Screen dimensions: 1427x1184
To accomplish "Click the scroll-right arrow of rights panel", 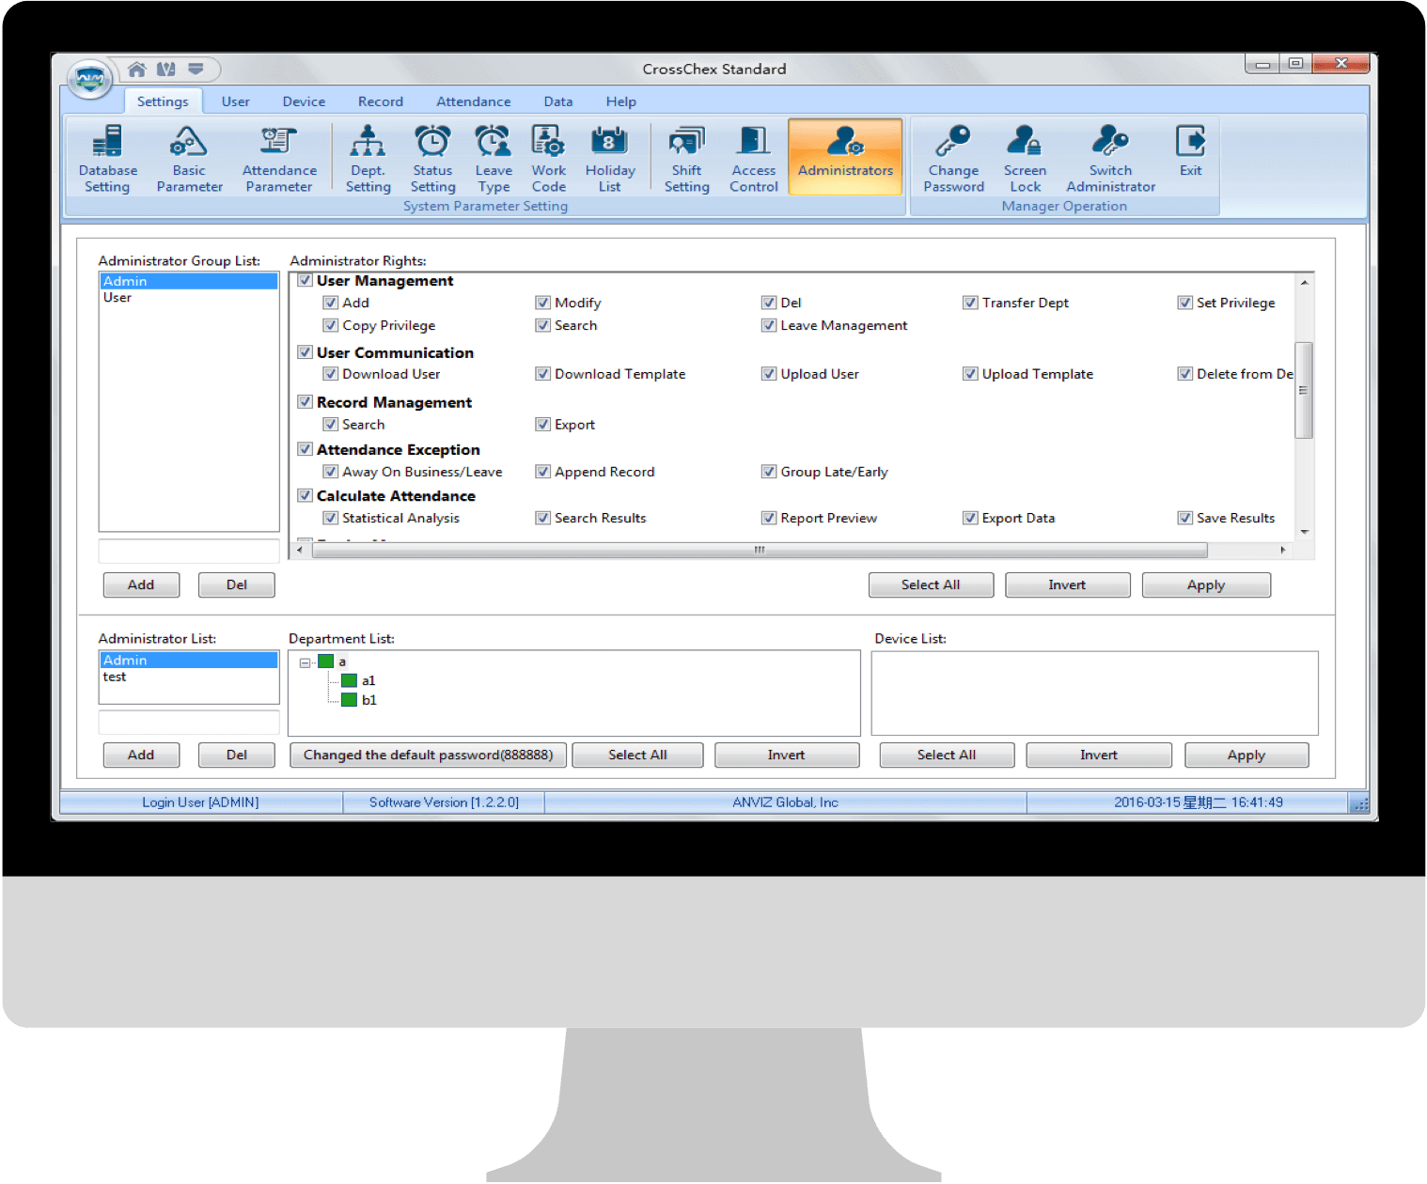I will click(1282, 550).
